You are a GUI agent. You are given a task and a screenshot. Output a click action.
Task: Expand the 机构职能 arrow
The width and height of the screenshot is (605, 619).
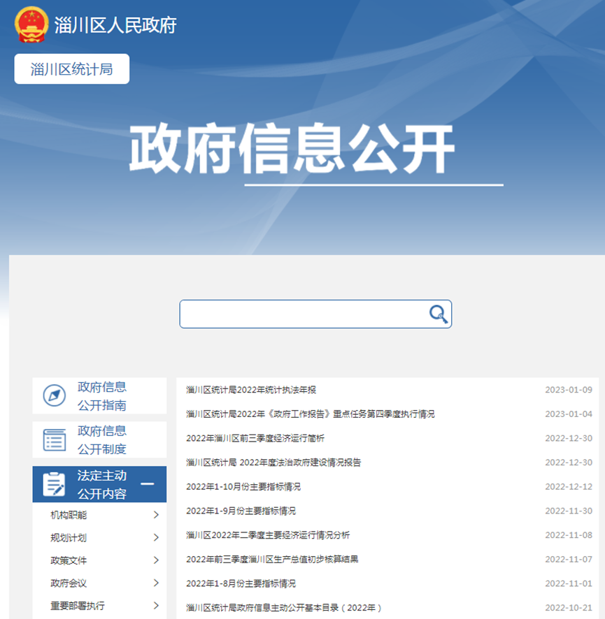tap(156, 515)
